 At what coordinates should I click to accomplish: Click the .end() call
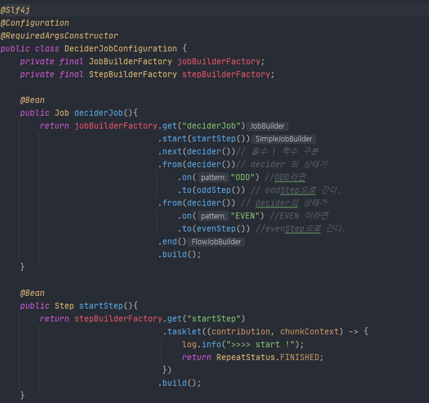pos(172,241)
